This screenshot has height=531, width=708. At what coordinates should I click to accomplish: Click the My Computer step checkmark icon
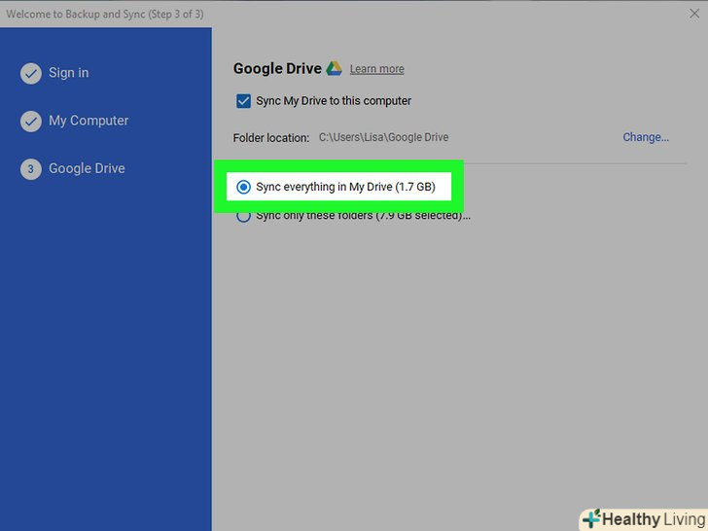(x=31, y=121)
